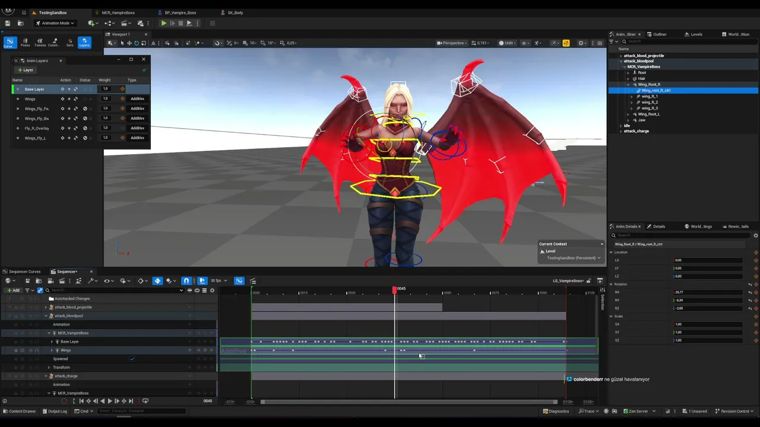Toggle the viewport show flags eye
Viewport: 760px width, 427px height.
coord(525,43)
